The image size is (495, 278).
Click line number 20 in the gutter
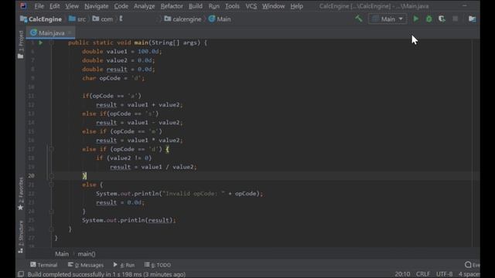click(31, 175)
